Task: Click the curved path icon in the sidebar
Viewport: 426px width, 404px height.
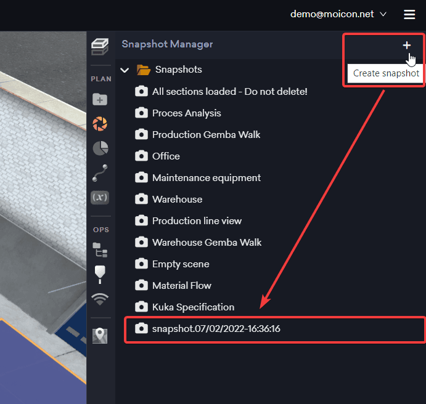Action: pos(100,174)
